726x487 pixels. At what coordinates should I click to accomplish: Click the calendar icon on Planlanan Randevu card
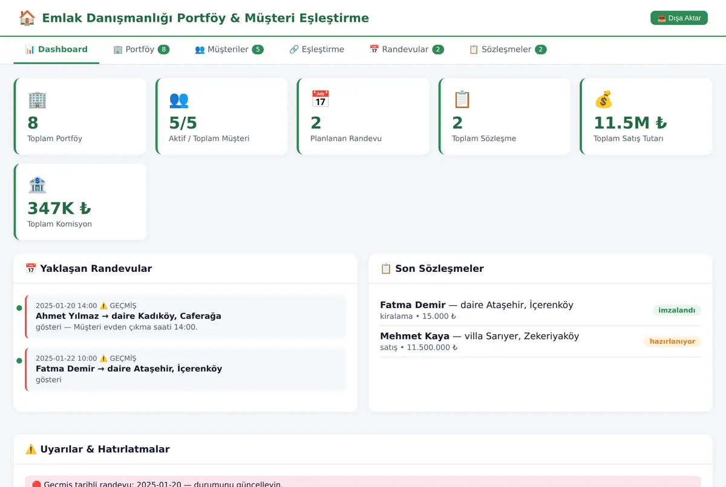coord(320,99)
